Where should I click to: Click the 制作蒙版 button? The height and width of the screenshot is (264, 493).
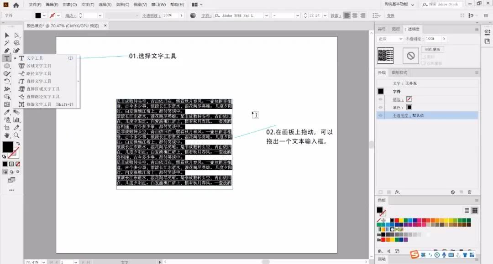click(433, 49)
